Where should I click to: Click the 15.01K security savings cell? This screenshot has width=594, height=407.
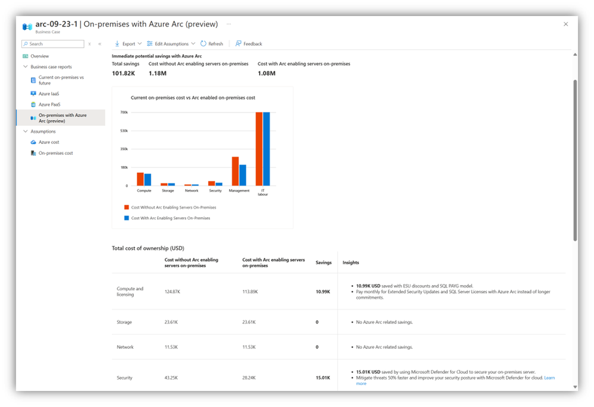click(x=323, y=378)
